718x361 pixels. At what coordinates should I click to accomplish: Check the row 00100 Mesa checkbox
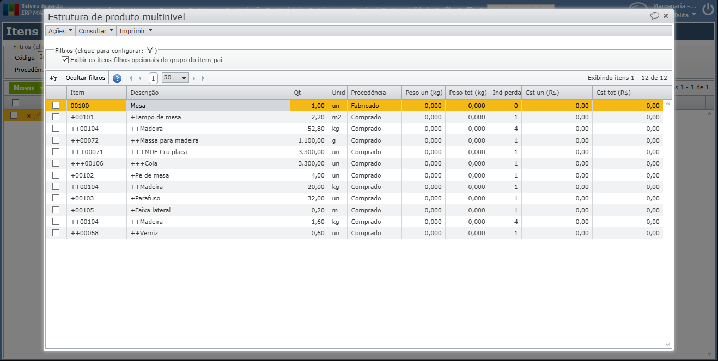(56, 106)
